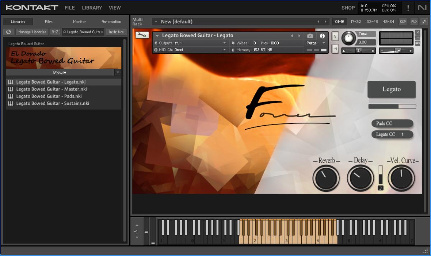Switch to the Automation tab
431x256 pixels.
pyautogui.click(x=111, y=22)
